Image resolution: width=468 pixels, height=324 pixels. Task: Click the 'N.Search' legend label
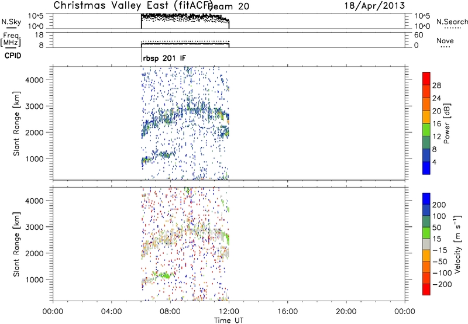[452, 22]
